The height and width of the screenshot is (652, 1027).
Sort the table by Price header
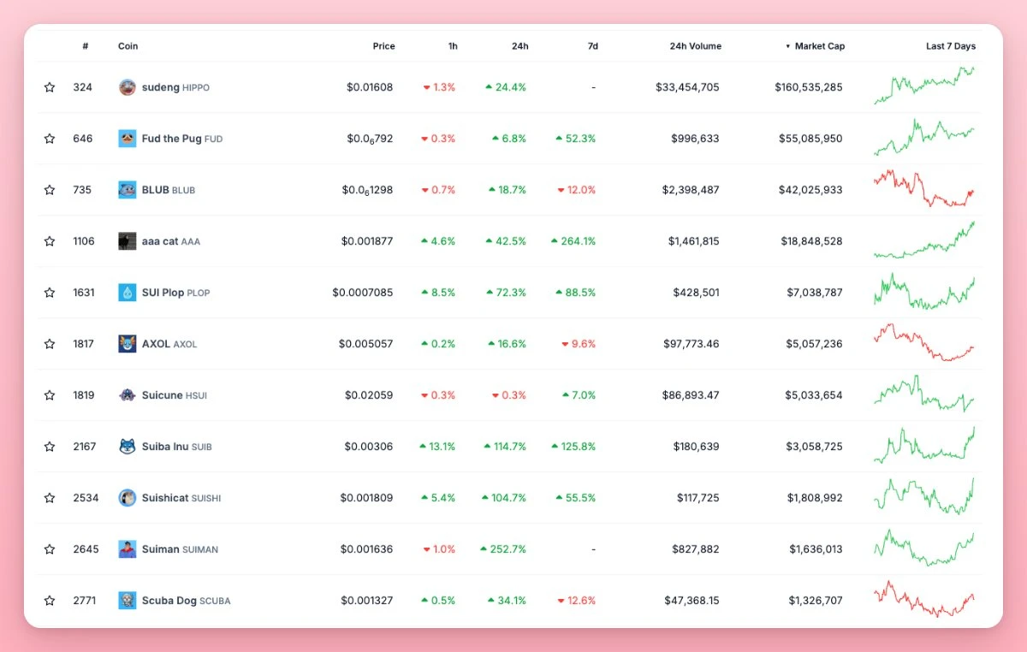point(383,46)
